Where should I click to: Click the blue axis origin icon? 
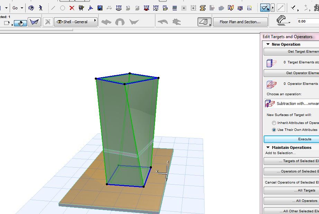91,8
